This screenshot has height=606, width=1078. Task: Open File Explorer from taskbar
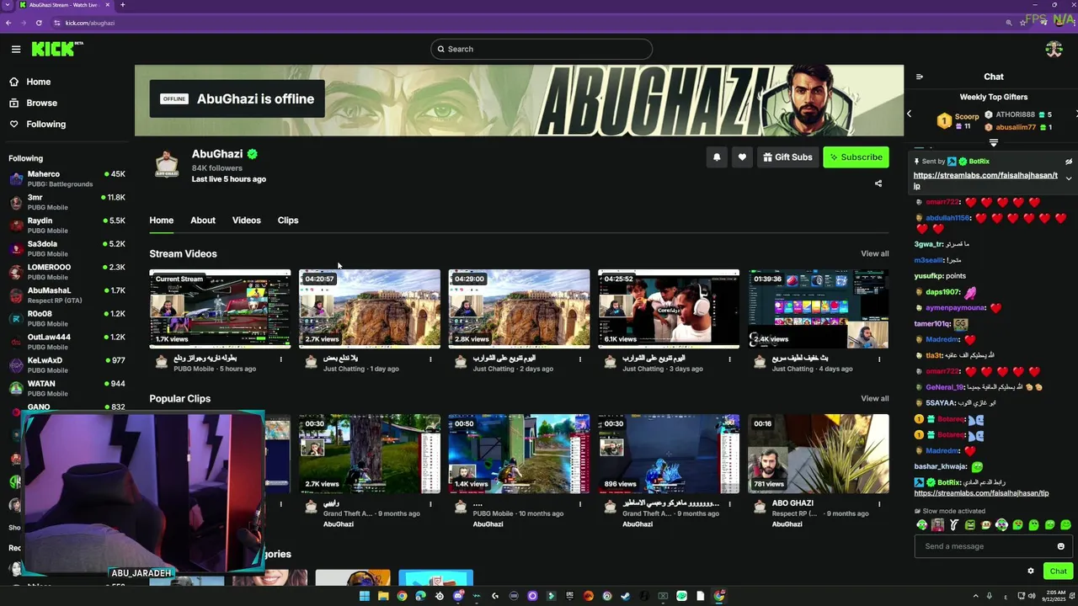tap(383, 596)
